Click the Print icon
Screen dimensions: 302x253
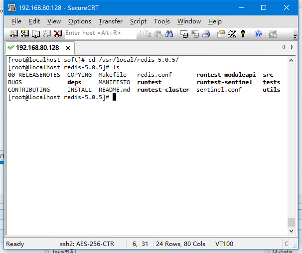click(x=206, y=34)
